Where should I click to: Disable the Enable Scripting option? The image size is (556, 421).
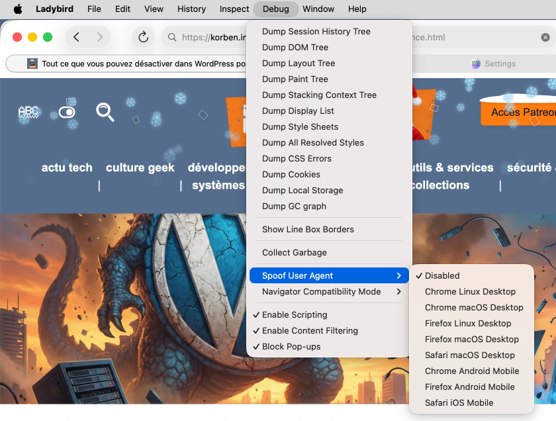point(295,314)
